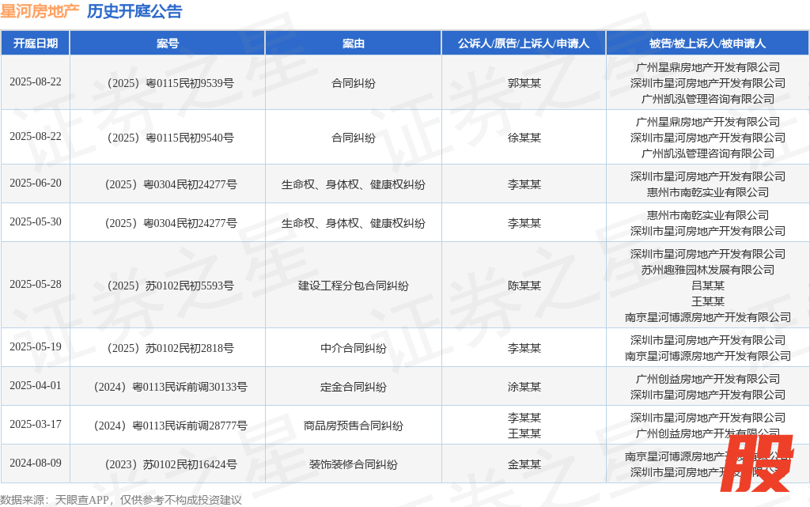Click the 定金合同纠纷 cause entry
Image resolution: width=810 pixels, height=507 pixels.
tap(353, 387)
